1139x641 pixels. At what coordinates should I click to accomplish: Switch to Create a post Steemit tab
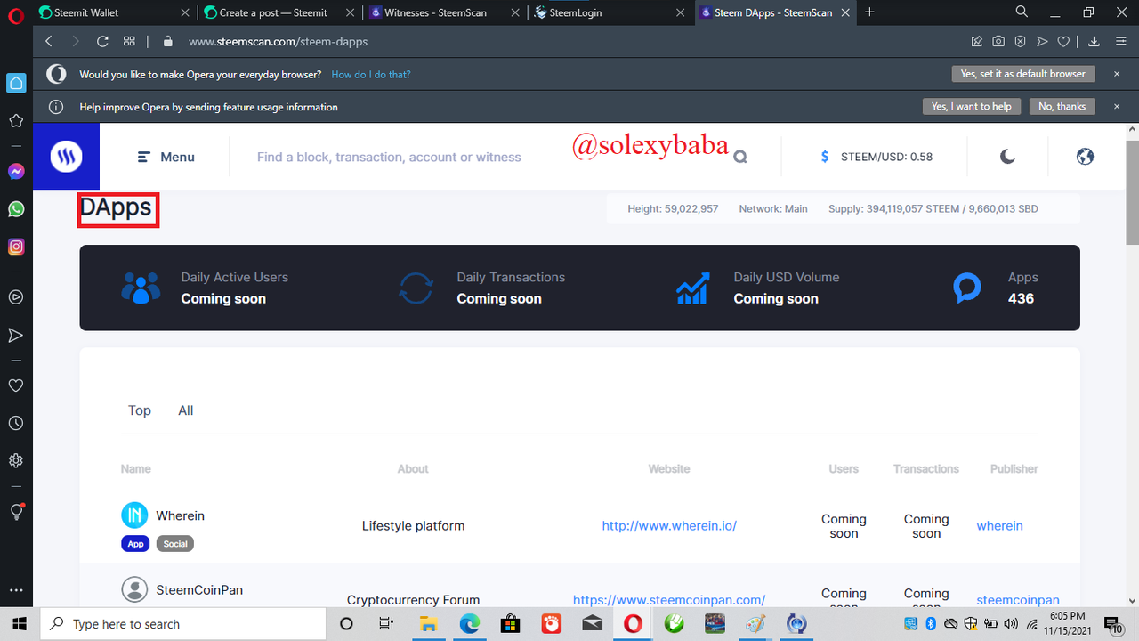pyautogui.click(x=278, y=12)
